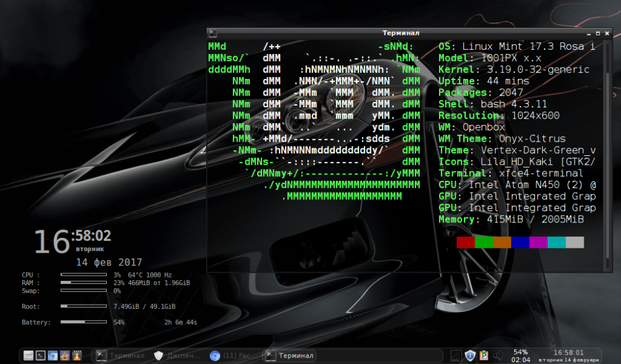Click the 'CPU: Intel Atom N450' line

tap(517, 184)
